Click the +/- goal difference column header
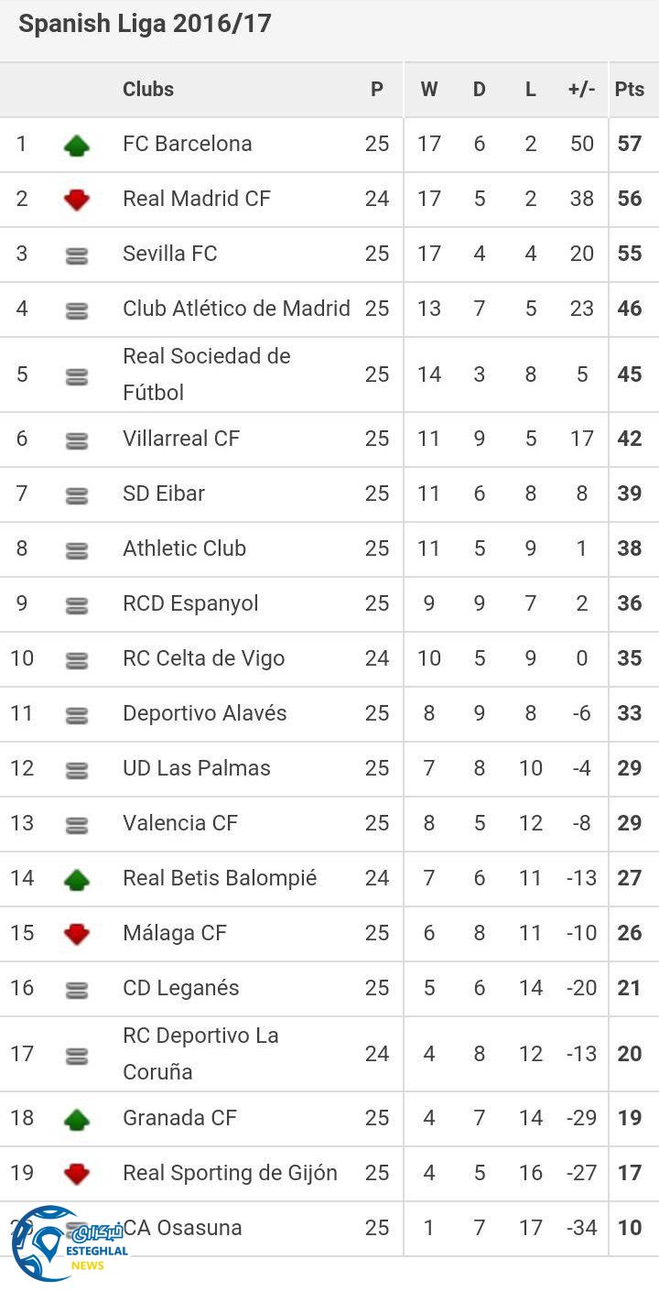The image size is (659, 1302). tap(581, 89)
